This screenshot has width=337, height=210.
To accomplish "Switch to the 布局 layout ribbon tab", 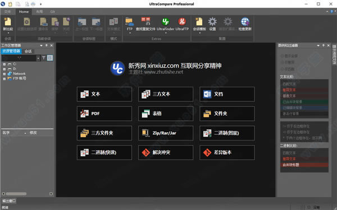I will pyautogui.click(x=39, y=12).
